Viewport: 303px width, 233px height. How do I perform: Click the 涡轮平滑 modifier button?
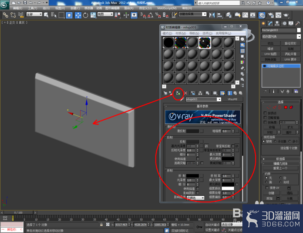tap(291, 54)
